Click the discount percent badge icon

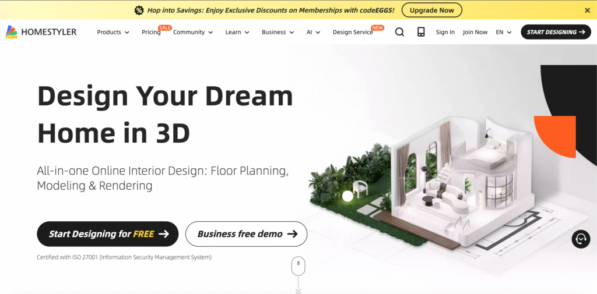(139, 10)
